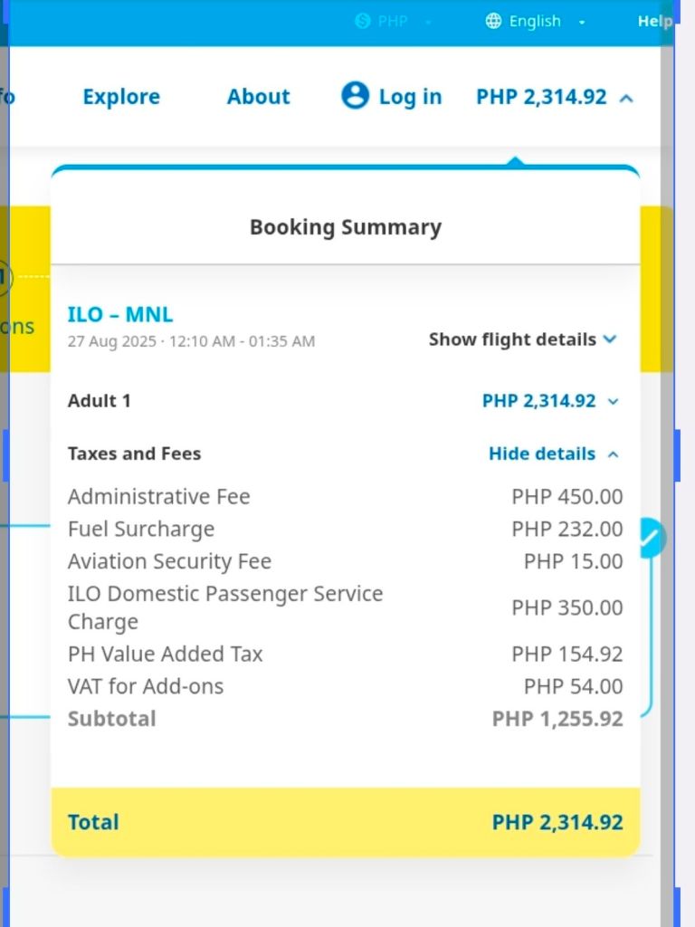Open the Explore menu
Screen dimensions: 695x927
point(121,97)
